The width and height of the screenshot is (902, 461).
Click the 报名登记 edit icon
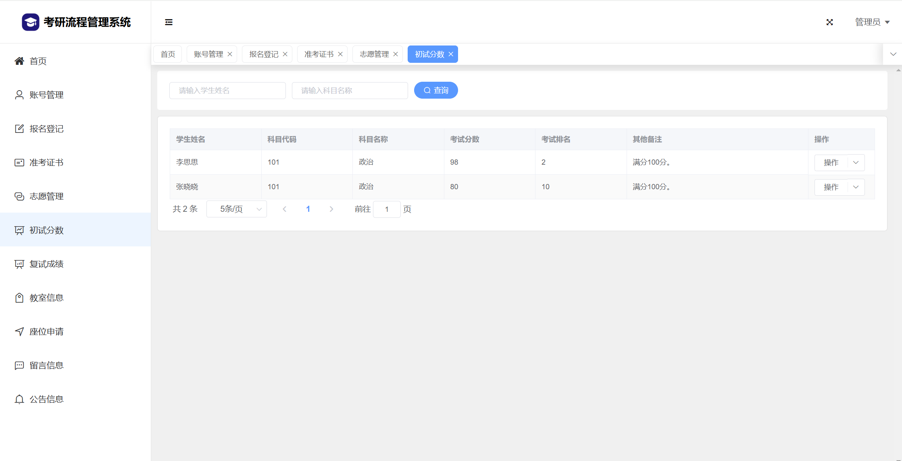pos(19,129)
